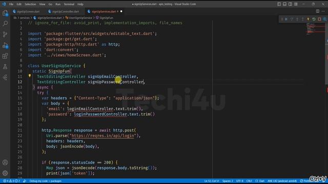Open the Extensions view
The width and height of the screenshot is (328, 184).
click(5, 56)
